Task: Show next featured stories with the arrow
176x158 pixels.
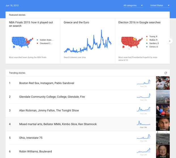Action: [169, 41]
